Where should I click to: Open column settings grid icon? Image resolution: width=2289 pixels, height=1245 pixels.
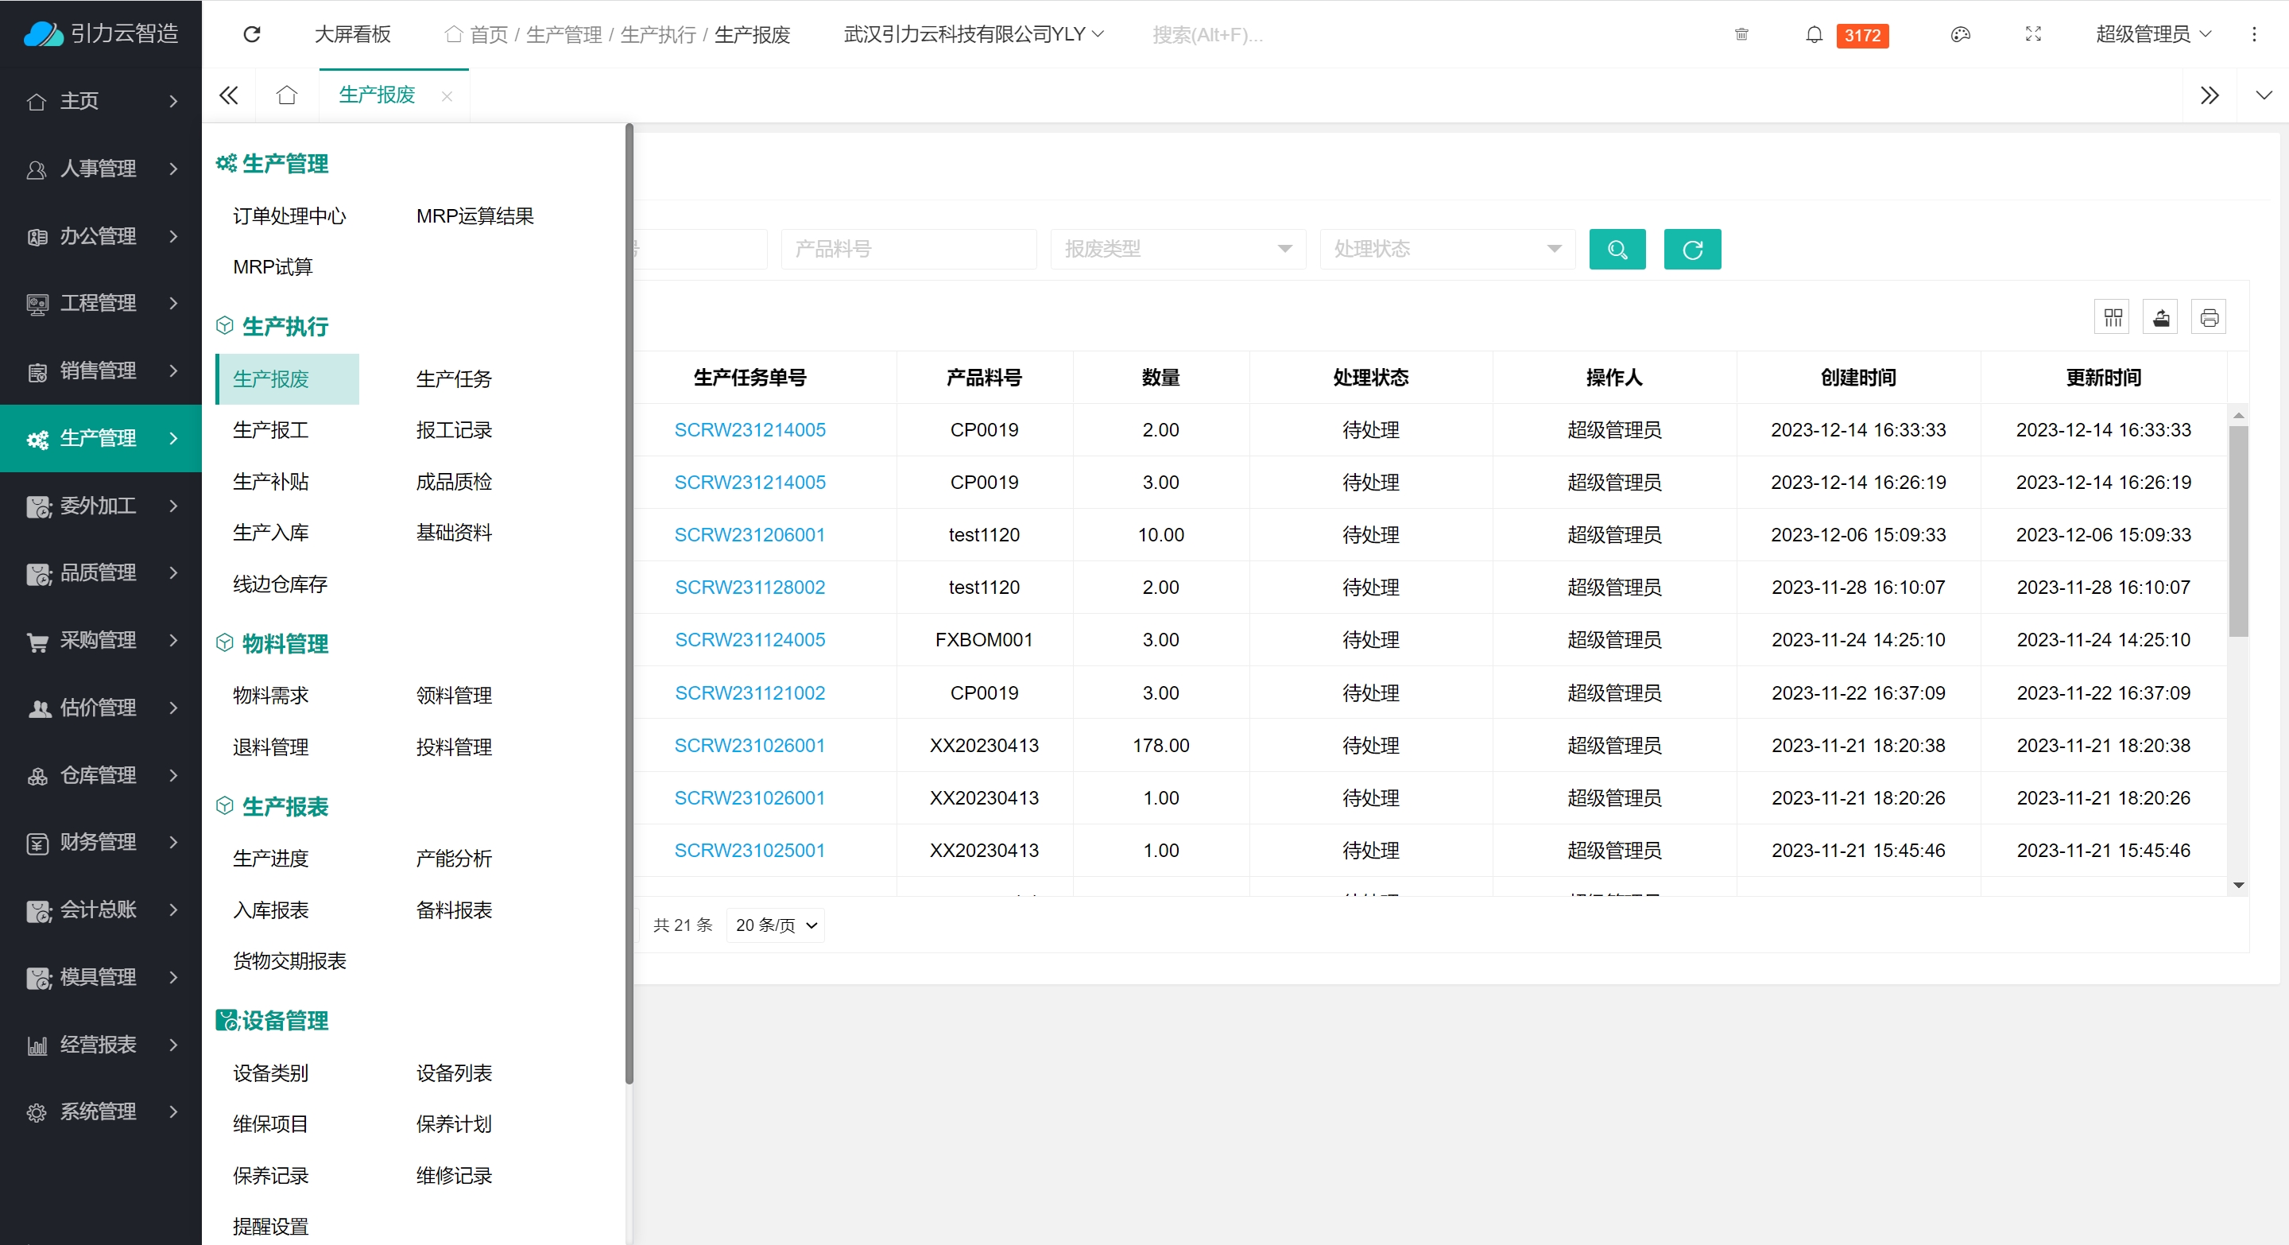[x=2113, y=317]
